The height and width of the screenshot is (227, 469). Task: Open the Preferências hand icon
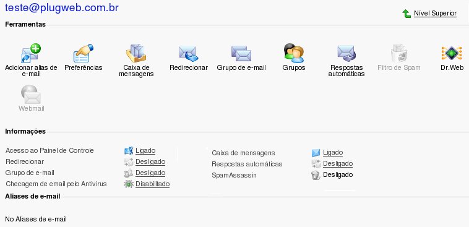pyautogui.click(x=84, y=53)
